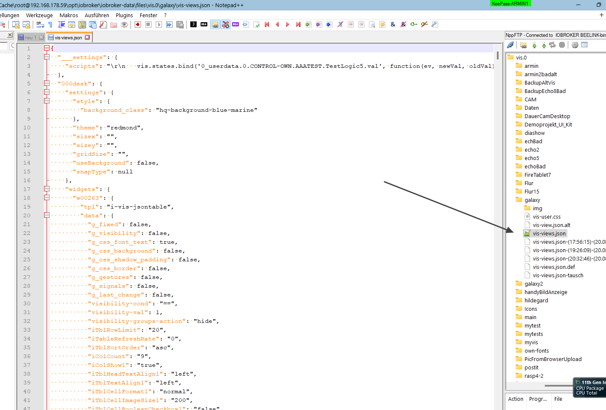Image resolution: width=606 pixels, height=410 pixels.
Task: Collapse the style fold on line 7
Action: [x=47, y=101]
